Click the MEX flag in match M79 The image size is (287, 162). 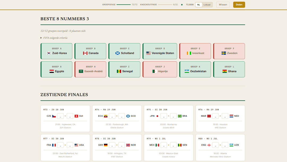(x=157, y=145)
